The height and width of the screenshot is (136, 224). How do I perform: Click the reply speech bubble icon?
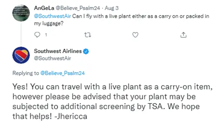tap(37, 35)
